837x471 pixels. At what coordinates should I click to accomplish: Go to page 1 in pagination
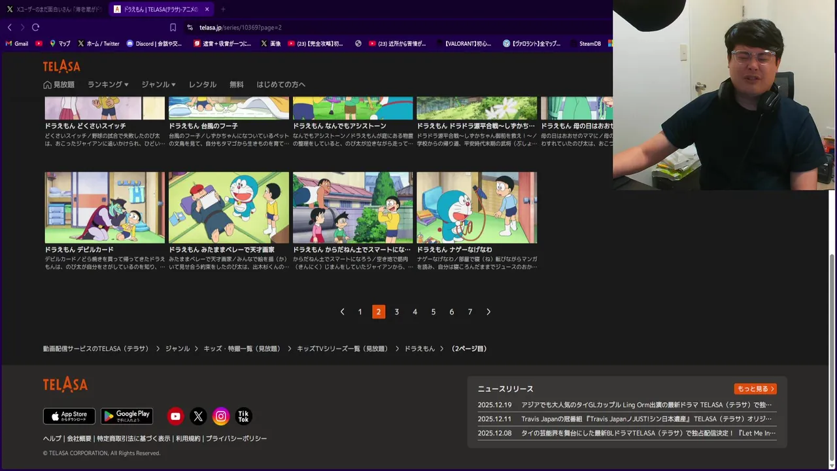pos(360,312)
